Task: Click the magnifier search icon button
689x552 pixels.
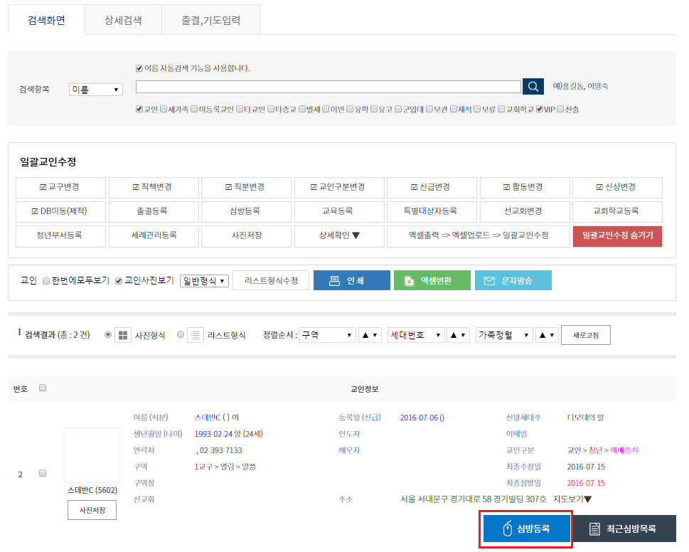Action: click(x=533, y=87)
